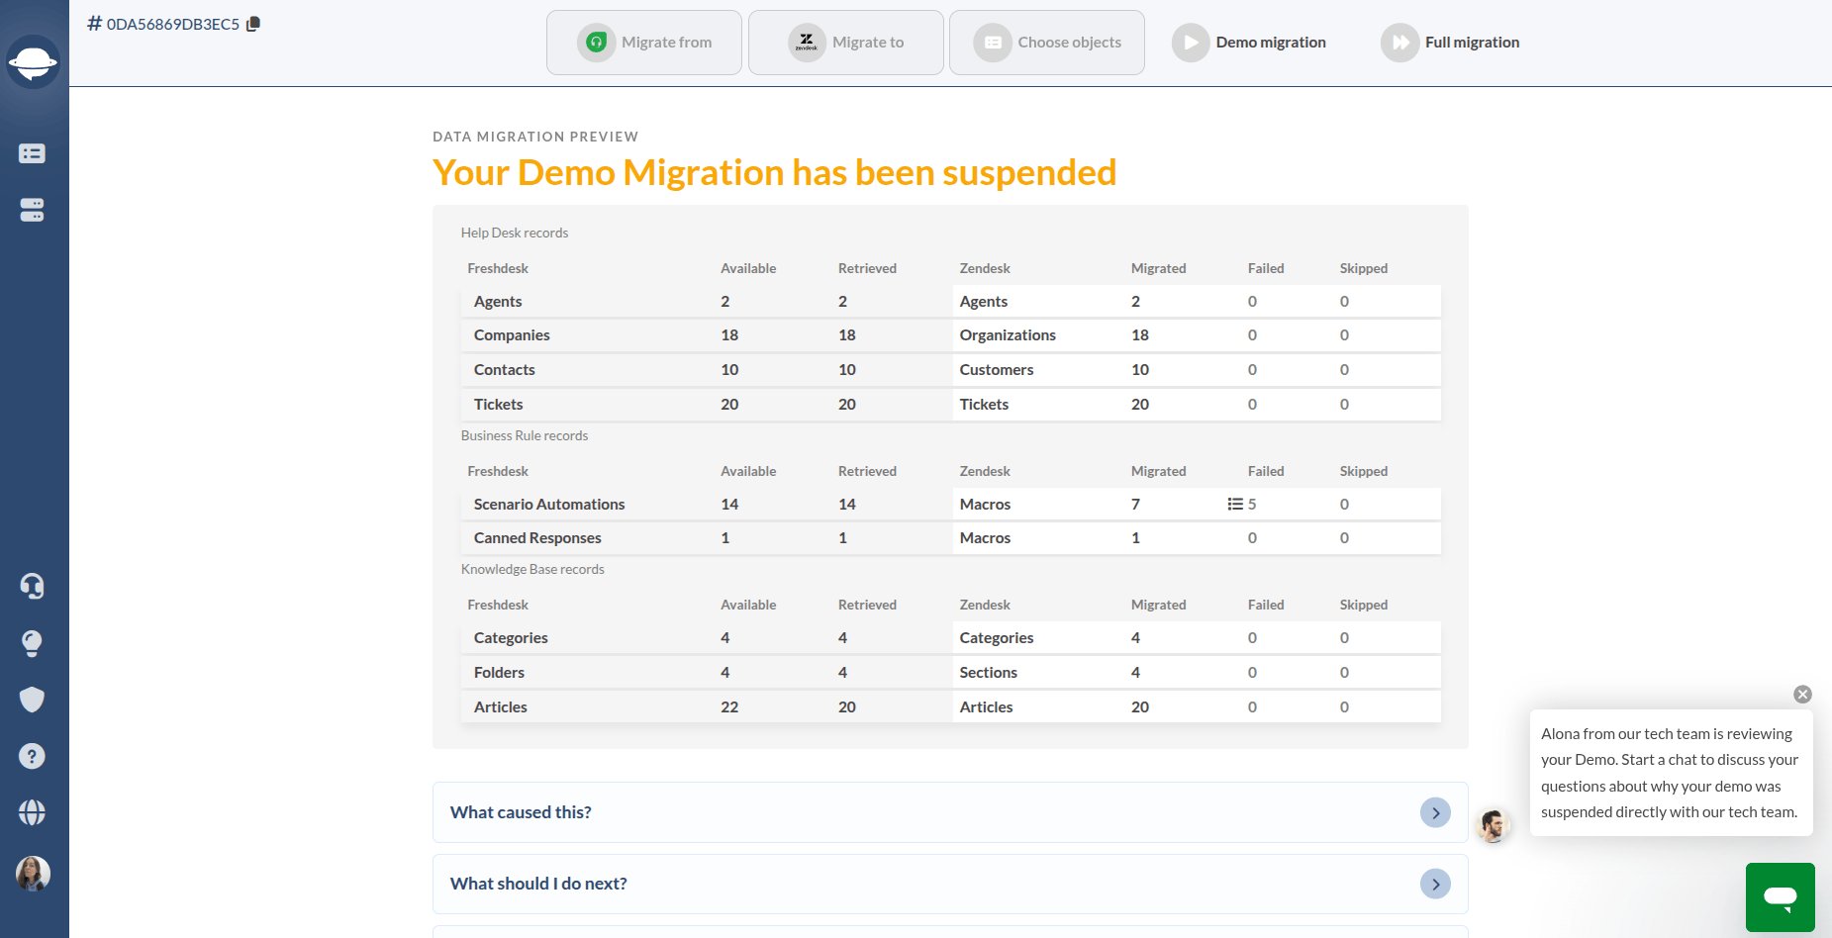The image size is (1832, 938).
Task: Click the Contacts row label
Action: pos(505,369)
